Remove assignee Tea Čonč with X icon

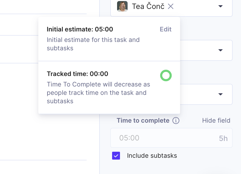tap(171, 7)
